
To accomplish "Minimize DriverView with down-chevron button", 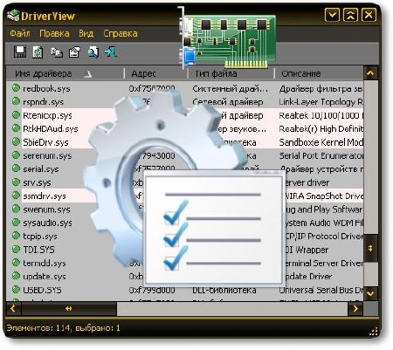I will 332,14.
